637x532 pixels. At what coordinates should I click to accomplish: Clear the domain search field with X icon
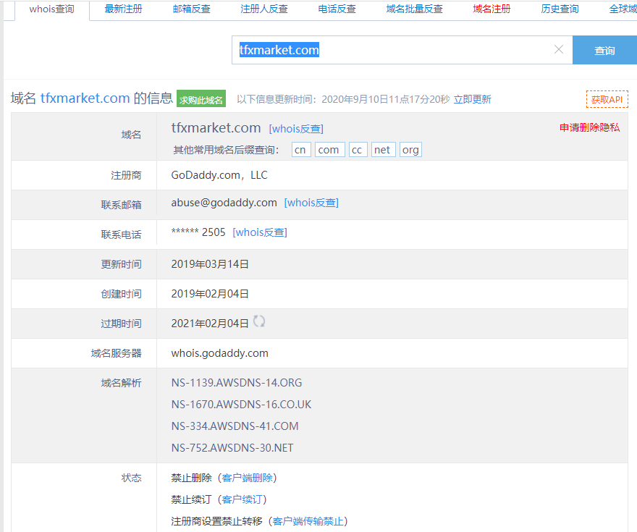(x=558, y=50)
